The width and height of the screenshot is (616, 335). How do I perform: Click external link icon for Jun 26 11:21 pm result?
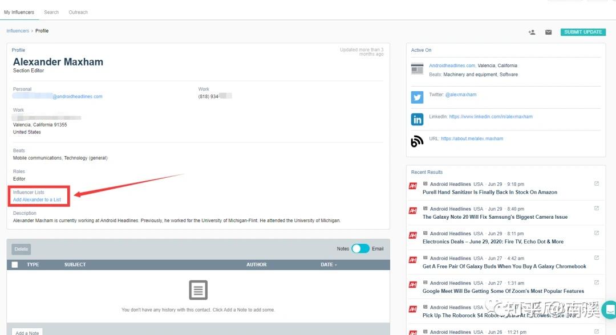click(x=597, y=332)
